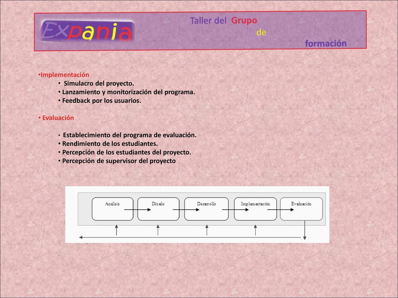Image resolution: width=398 pixels, height=298 pixels.
Task: Click 'Lanzamiento y monitorización del programa.' line
Action: [129, 92]
